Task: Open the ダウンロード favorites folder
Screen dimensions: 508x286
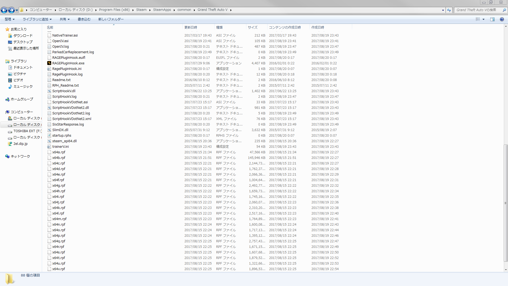Action: pyautogui.click(x=23, y=35)
